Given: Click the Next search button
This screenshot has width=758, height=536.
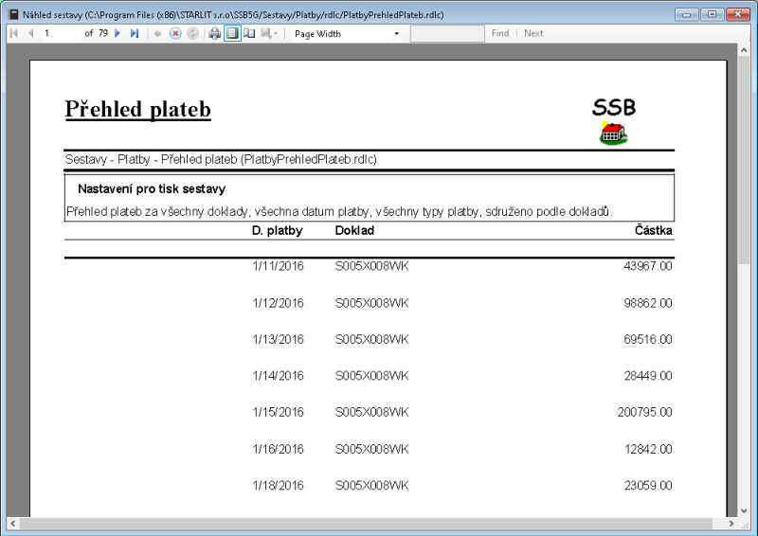Looking at the screenshot, I should 533,33.
